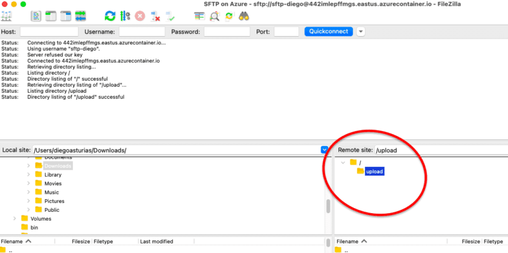
Task: Select the Volumes folder
Action: (41, 219)
